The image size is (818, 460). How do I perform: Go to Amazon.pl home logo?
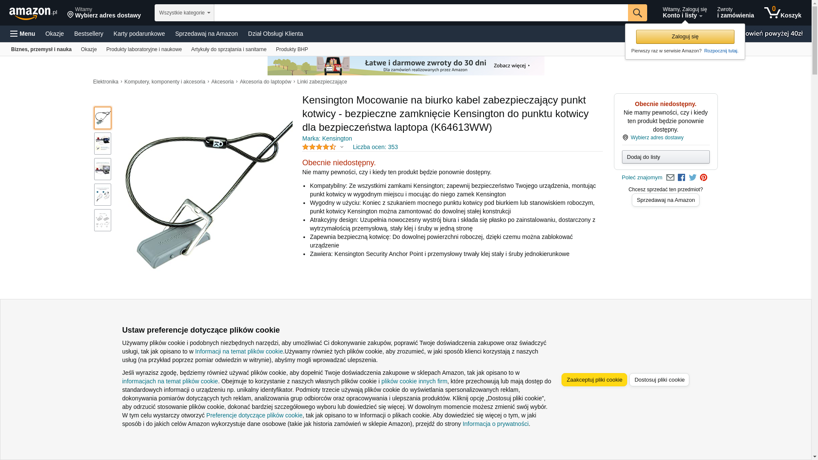point(33,13)
